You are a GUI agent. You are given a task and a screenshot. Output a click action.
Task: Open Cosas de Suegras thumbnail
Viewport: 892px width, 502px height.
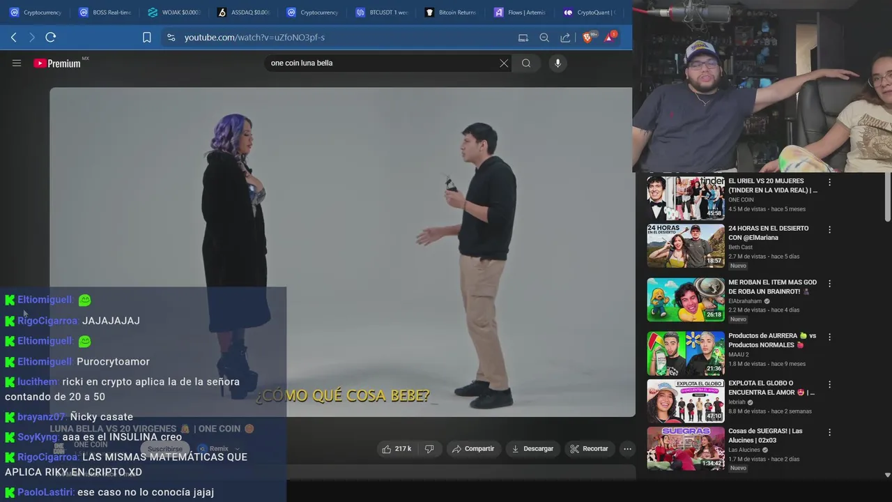[686, 448]
